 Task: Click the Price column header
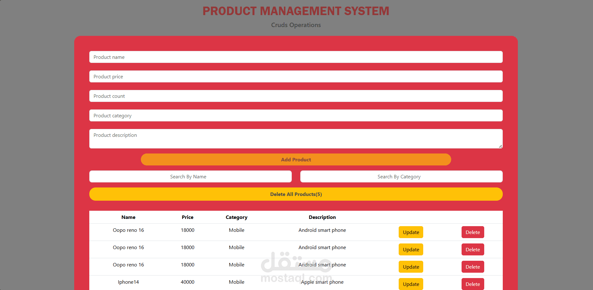coord(187,217)
